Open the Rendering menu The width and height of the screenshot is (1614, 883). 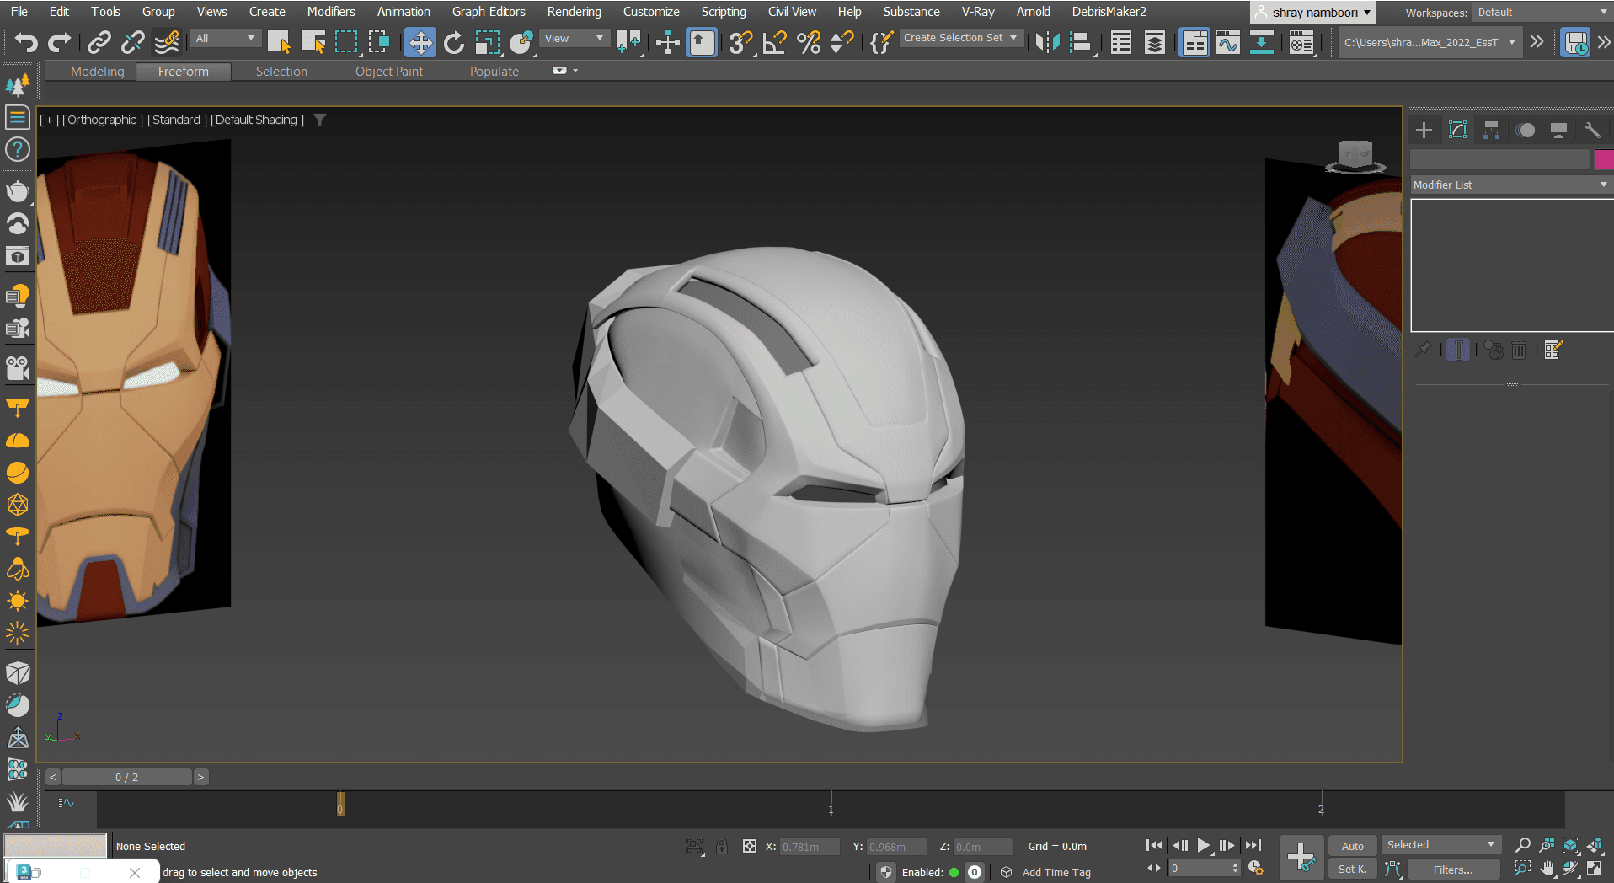574,12
